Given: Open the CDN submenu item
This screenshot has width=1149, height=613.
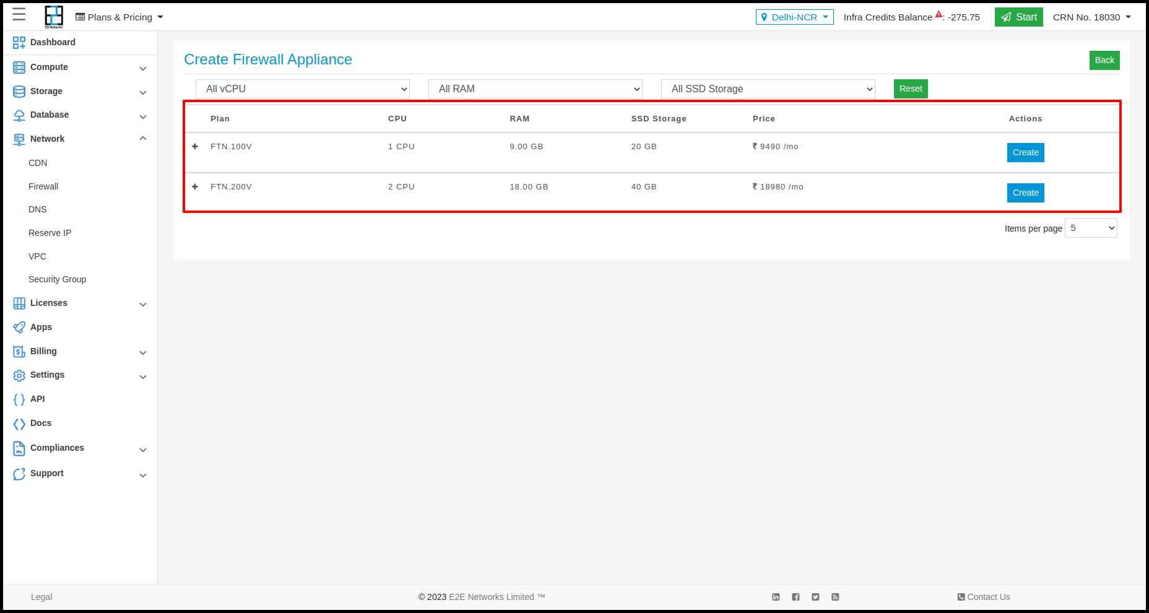Looking at the screenshot, I should click(x=38, y=163).
